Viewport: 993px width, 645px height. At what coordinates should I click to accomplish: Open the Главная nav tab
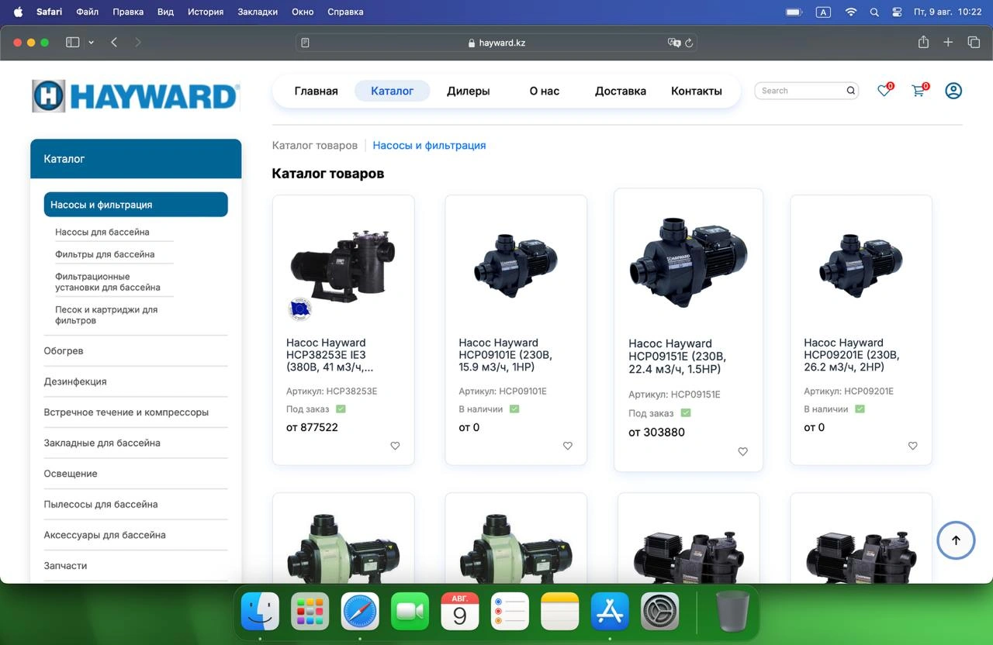point(316,91)
